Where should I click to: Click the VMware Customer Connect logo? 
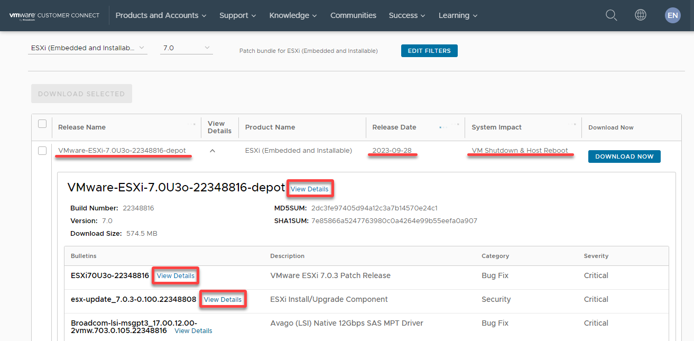click(54, 16)
